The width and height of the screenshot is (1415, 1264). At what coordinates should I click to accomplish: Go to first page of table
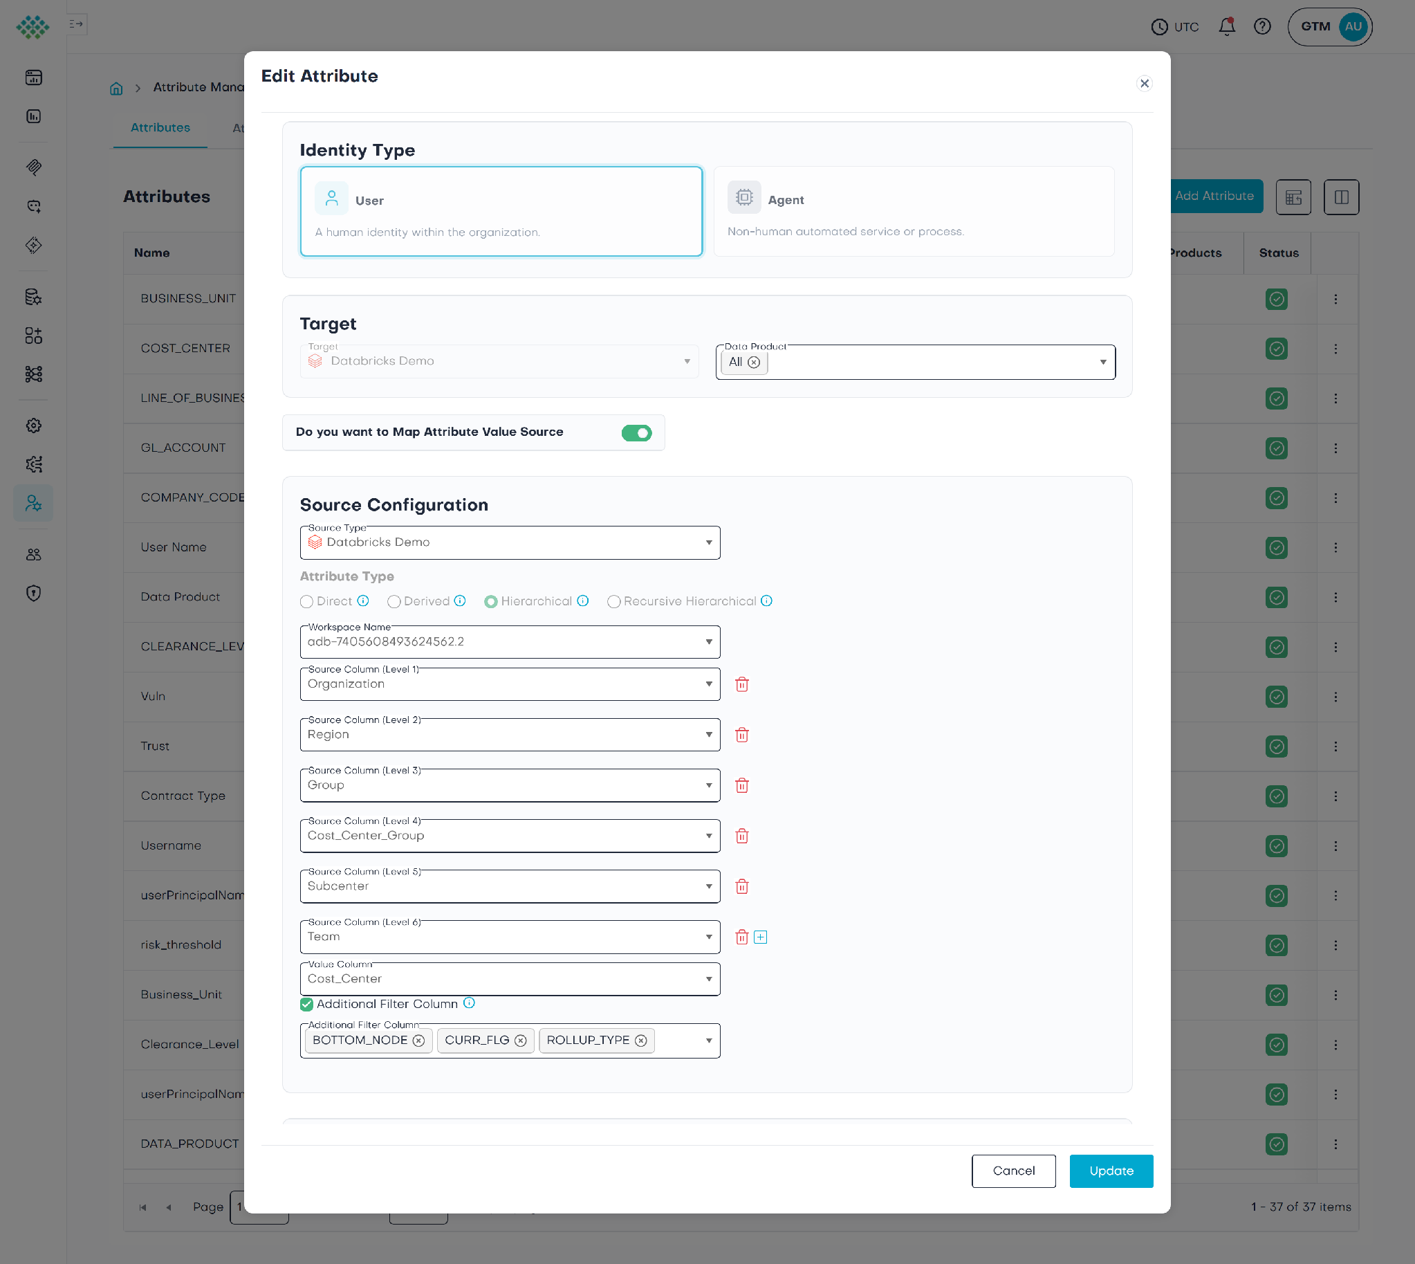[x=143, y=1207]
